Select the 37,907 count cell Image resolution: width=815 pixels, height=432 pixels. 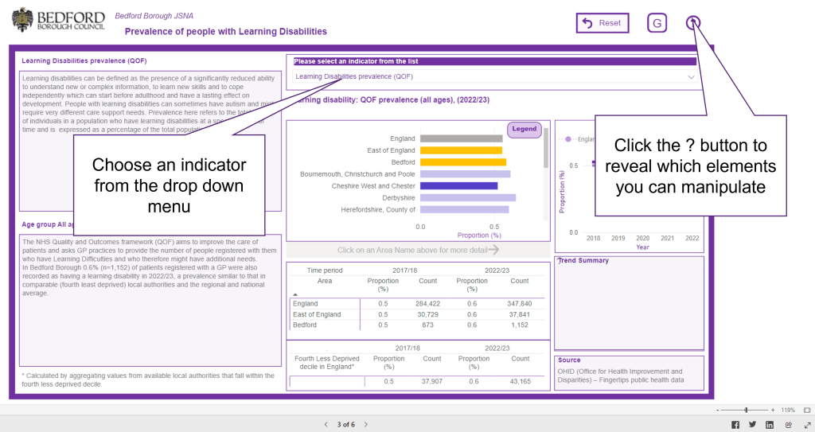(432, 381)
